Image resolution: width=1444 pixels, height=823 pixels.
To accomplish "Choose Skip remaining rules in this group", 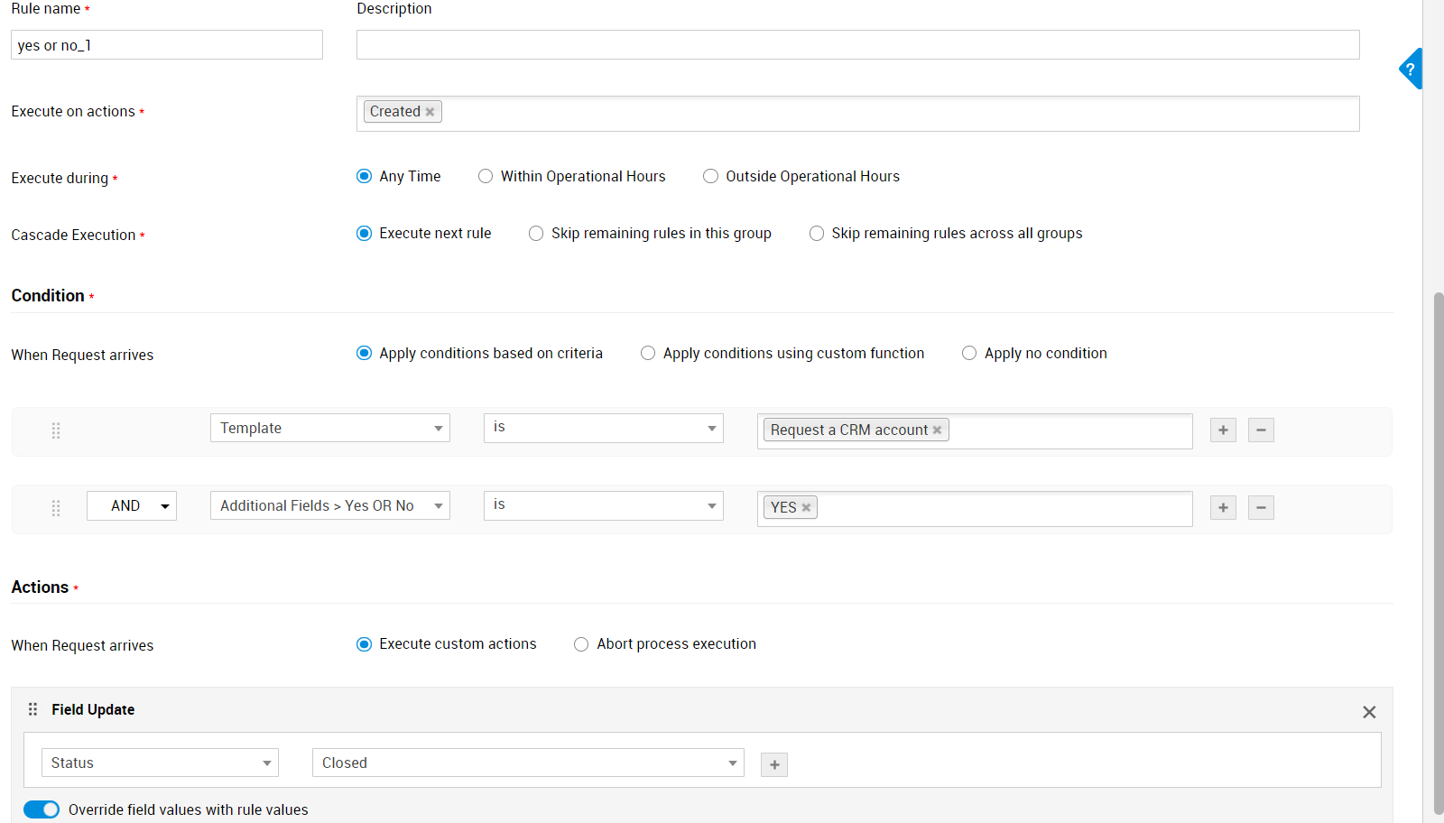I will [536, 234].
